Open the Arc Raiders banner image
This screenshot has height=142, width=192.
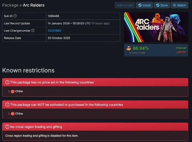pos(156,27)
